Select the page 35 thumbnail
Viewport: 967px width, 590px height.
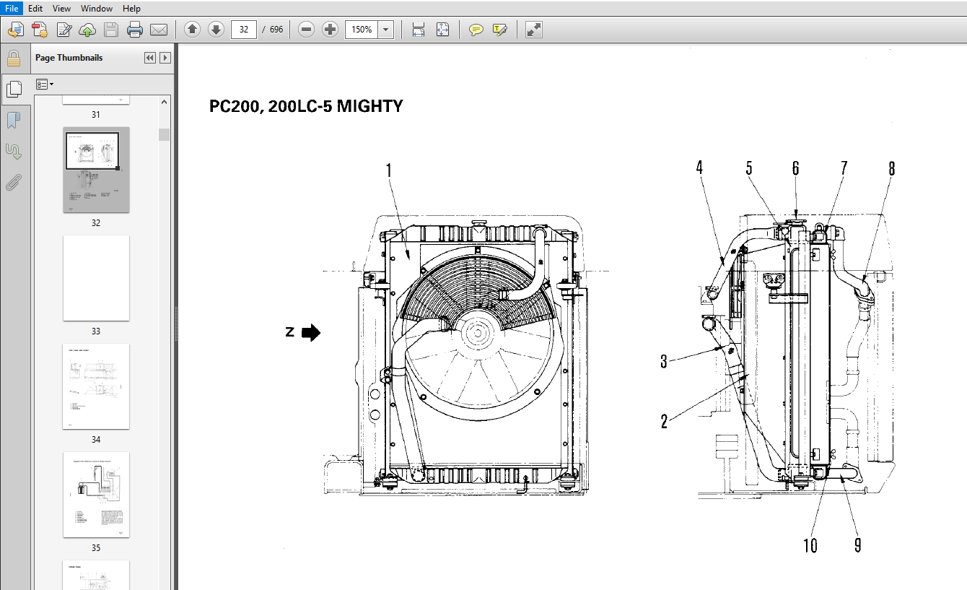point(96,495)
